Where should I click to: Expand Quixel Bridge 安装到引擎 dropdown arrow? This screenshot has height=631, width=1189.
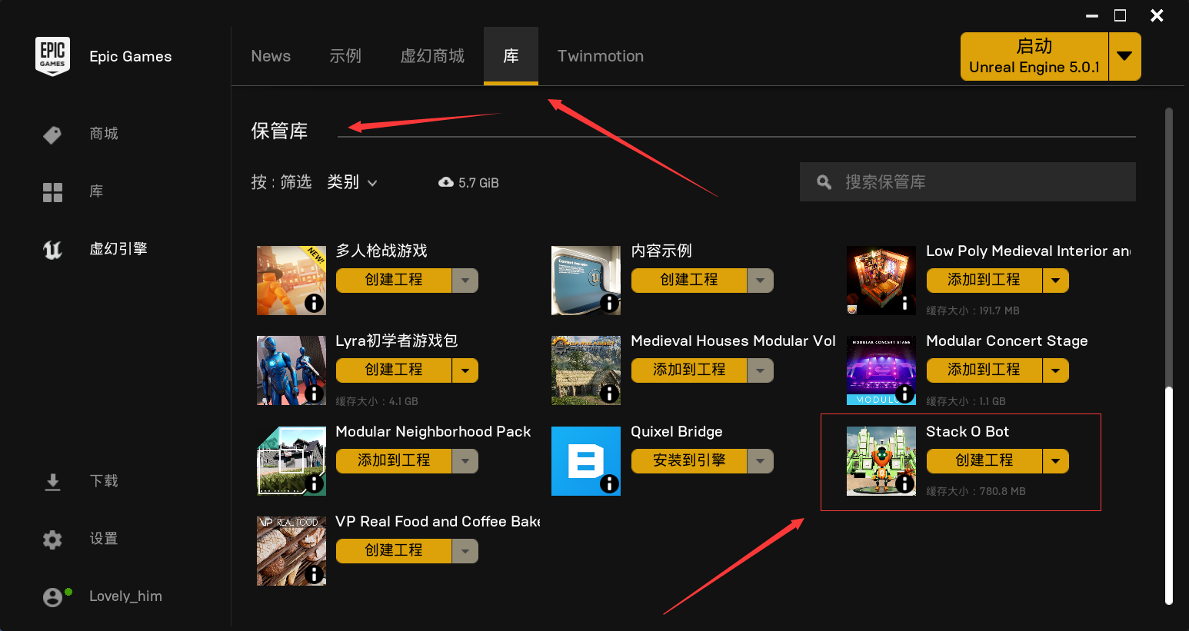761,461
